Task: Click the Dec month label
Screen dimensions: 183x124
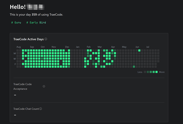Action: click(x=67, y=47)
